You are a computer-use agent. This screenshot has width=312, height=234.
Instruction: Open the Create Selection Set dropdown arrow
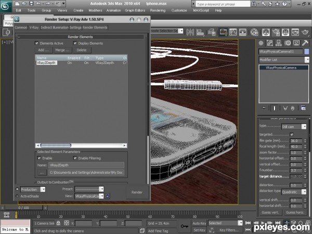click(x=181, y=31)
